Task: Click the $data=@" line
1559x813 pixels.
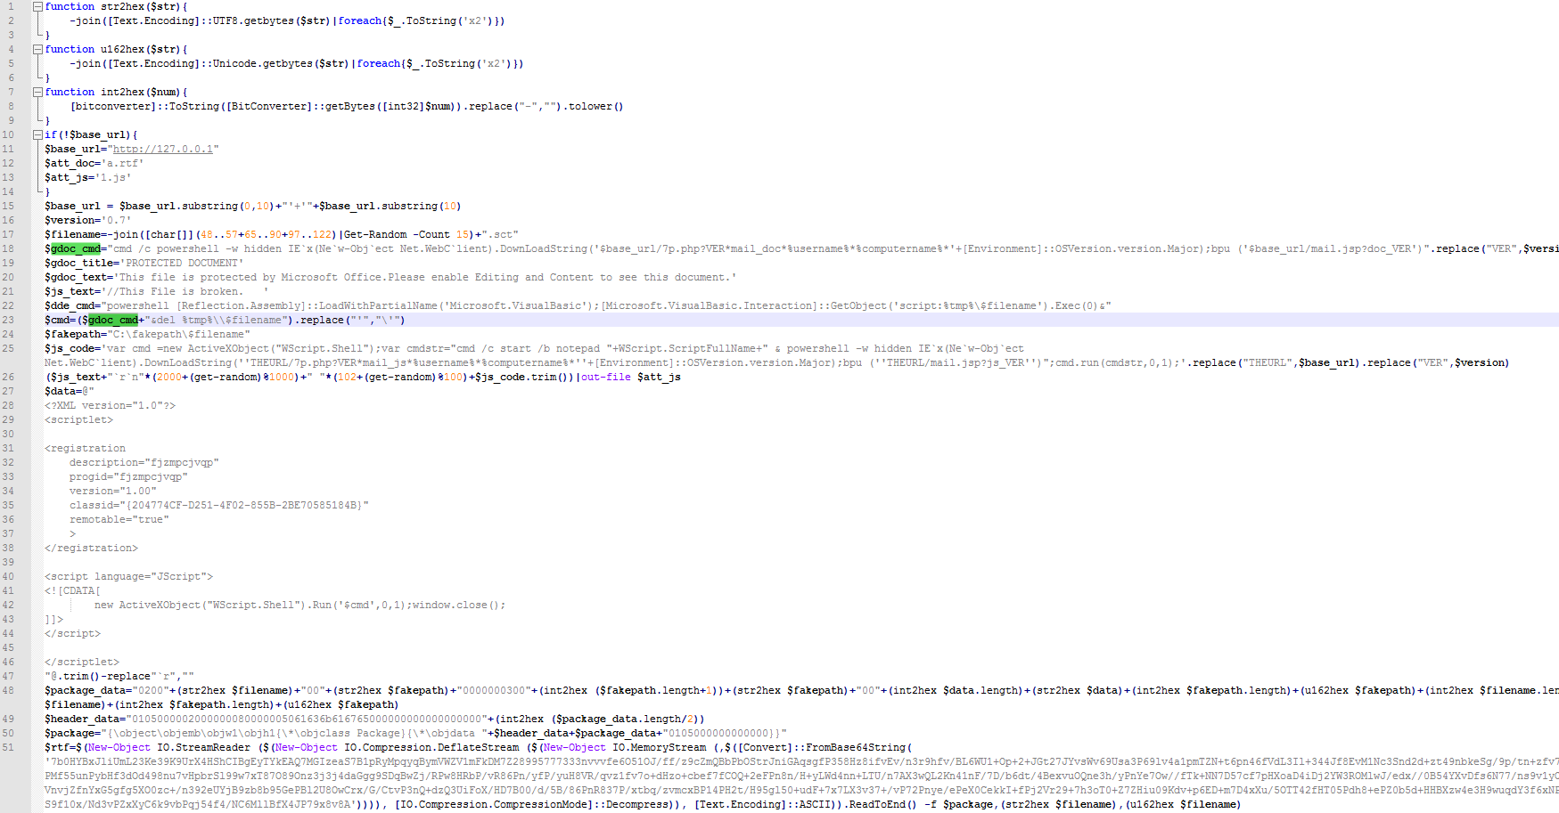Action: (x=70, y=391)
